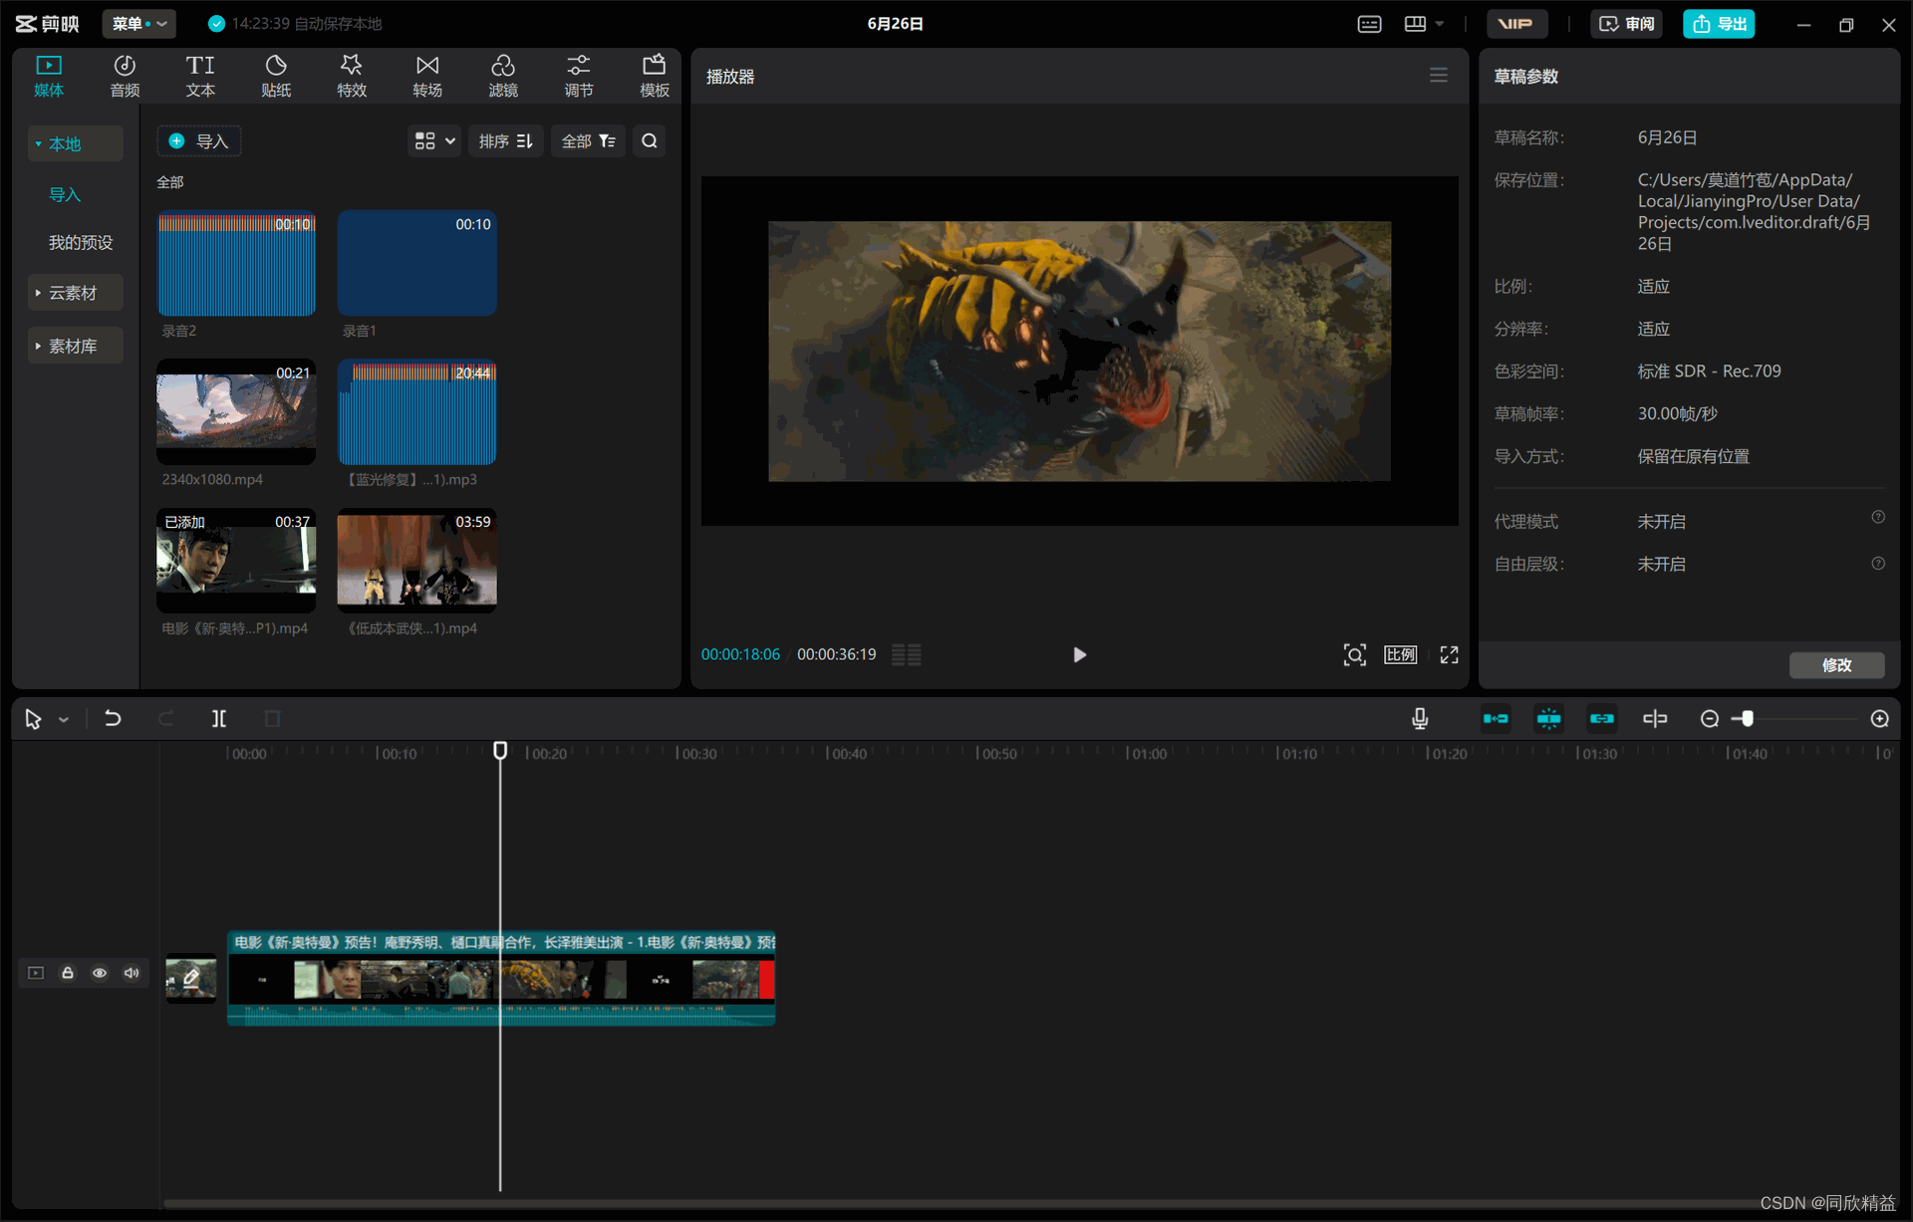Image resolution: width=1913 pixels, height=1222 pixels.
Task: Open the selection tool dropdown arrow
Action: pos(64,720)
